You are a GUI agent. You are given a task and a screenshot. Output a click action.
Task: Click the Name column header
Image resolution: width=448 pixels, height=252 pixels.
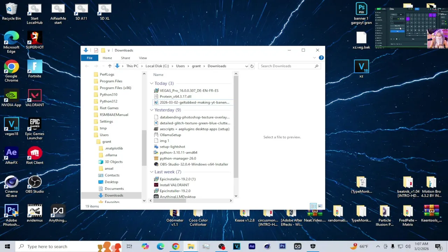[x=158, y=75]
